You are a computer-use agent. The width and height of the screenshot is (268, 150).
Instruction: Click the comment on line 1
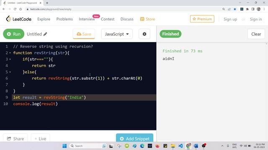(x=53, y=46)
